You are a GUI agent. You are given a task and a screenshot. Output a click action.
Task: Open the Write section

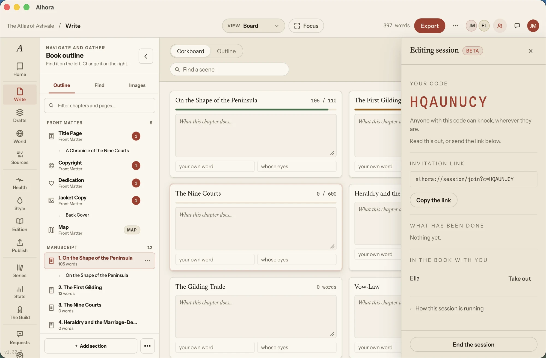point(20,94)
